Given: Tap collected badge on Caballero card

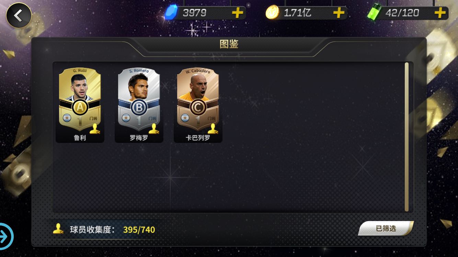Looking at the screenshot, I should click(x=213, y=129).
